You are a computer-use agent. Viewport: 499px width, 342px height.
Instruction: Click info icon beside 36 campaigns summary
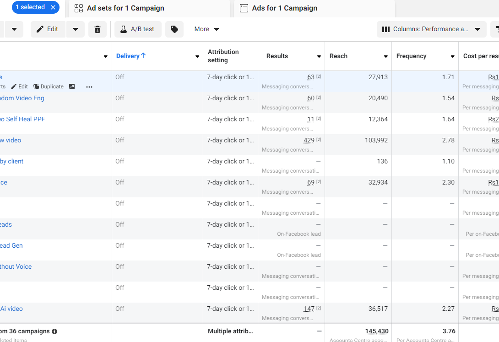click(54, 331)
